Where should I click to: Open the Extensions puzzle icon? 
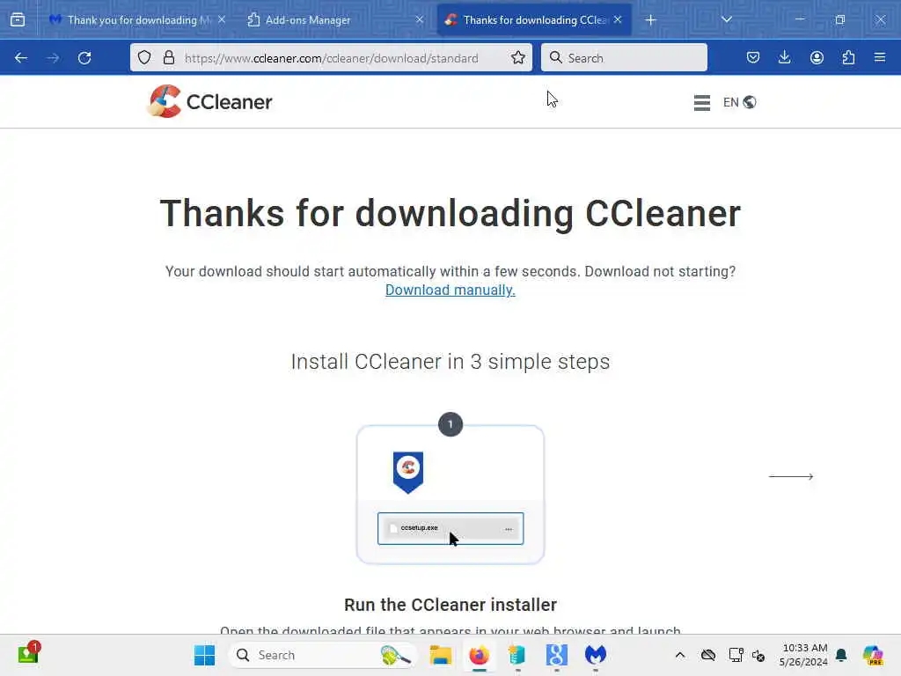(849, 57)
